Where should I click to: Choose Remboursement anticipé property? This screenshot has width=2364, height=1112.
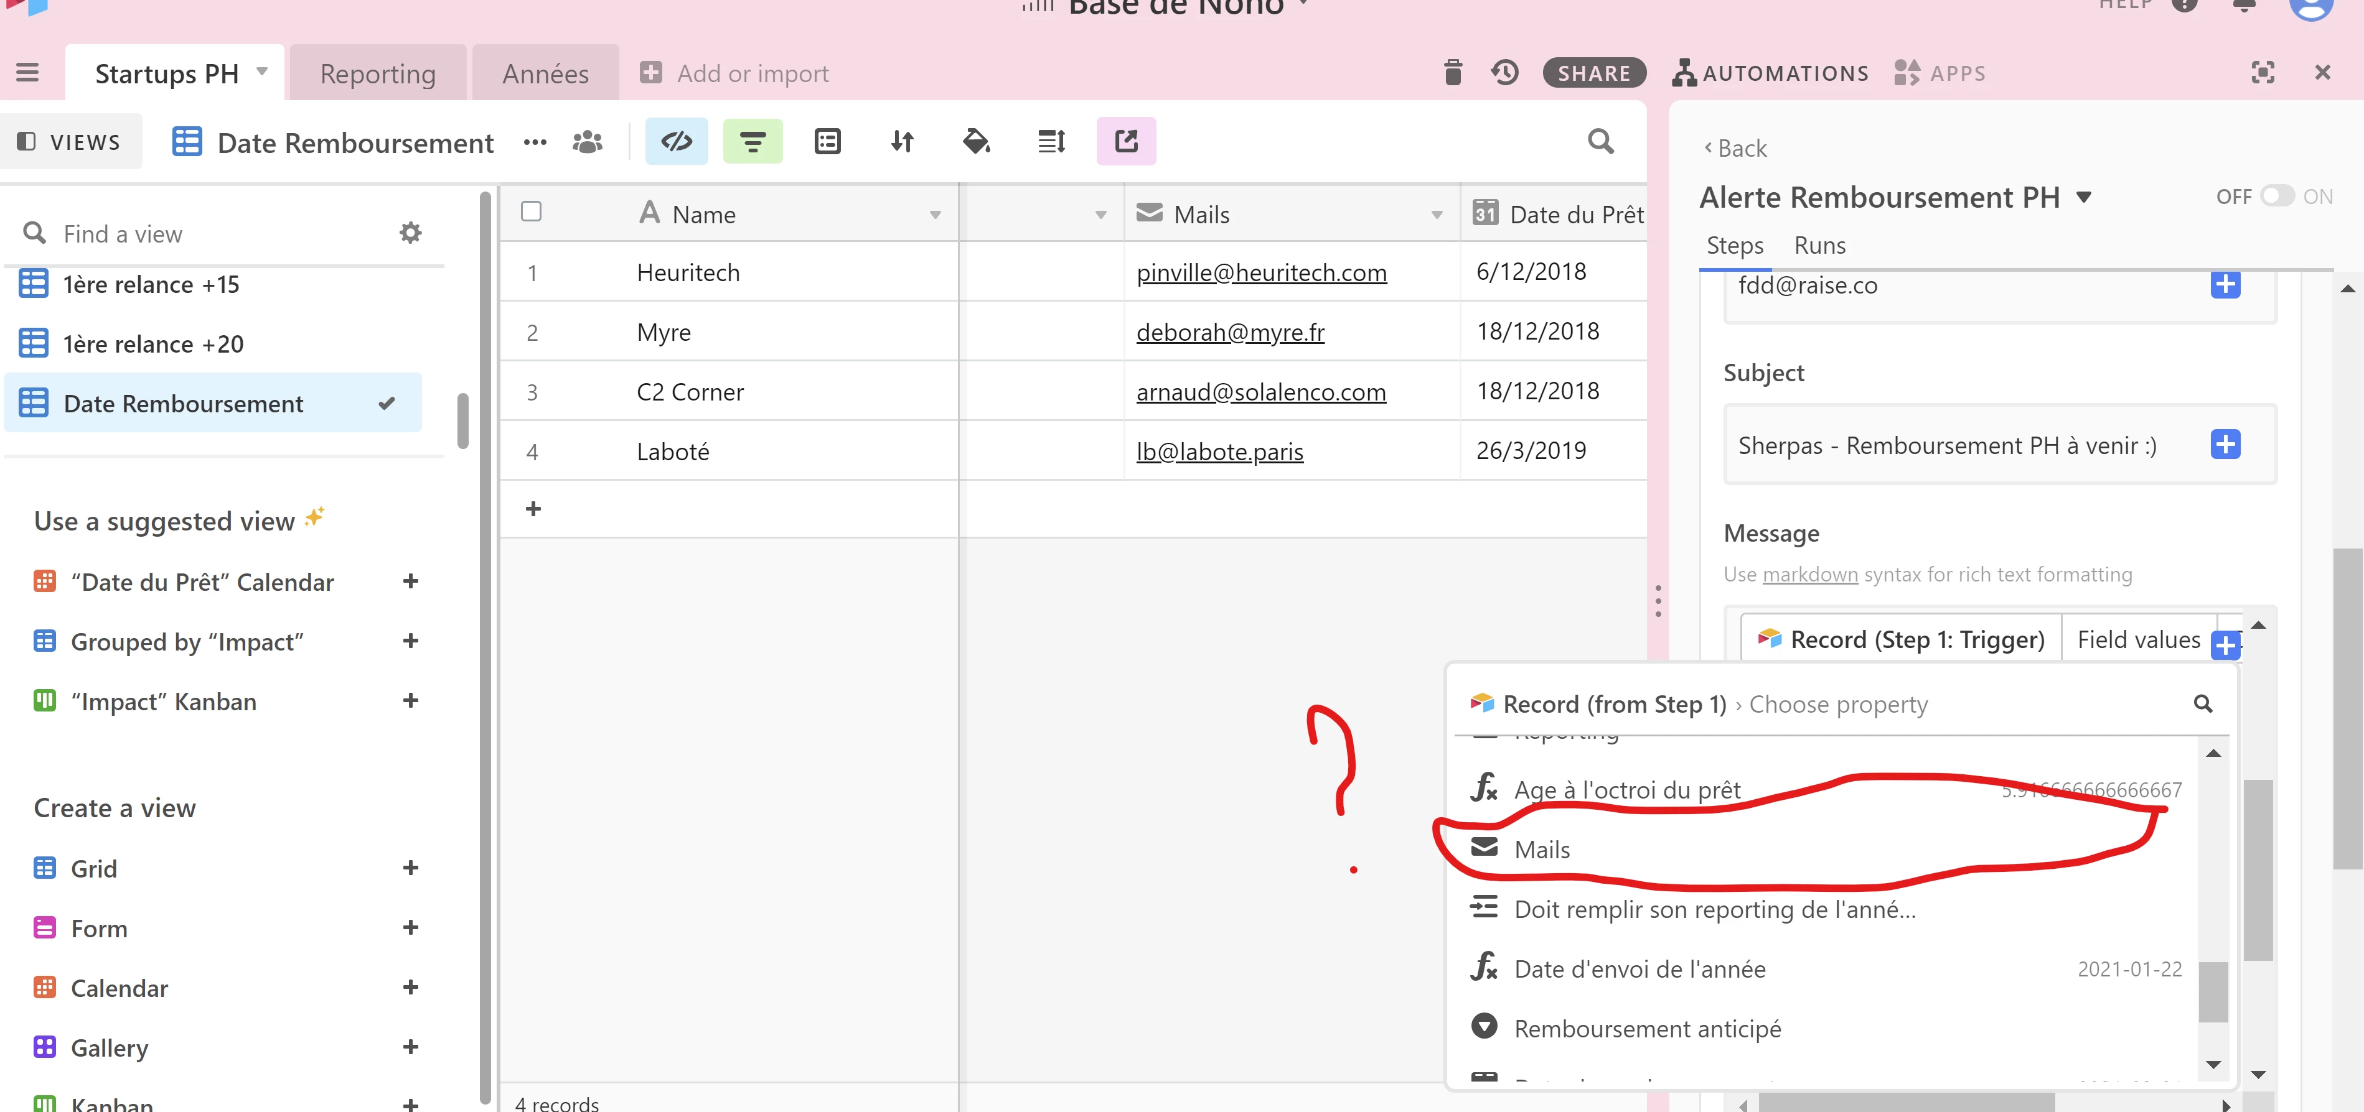1826,1029
